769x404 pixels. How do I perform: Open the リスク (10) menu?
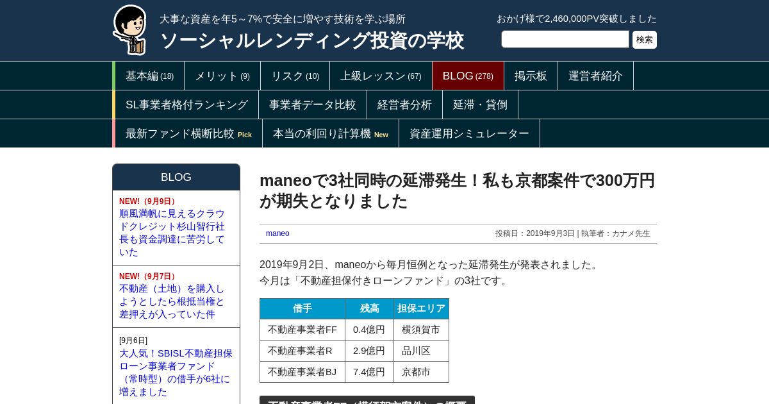point(295,76)
